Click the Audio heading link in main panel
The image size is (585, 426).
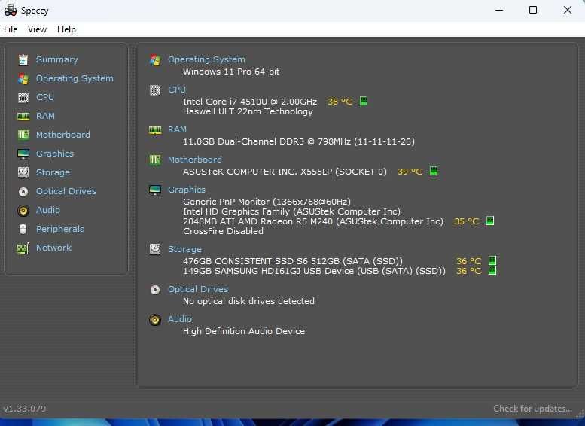click(x=180, y=319)
